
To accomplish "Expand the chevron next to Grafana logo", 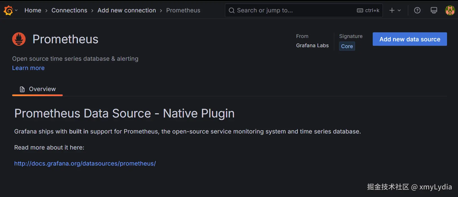I will pos(16,10).
